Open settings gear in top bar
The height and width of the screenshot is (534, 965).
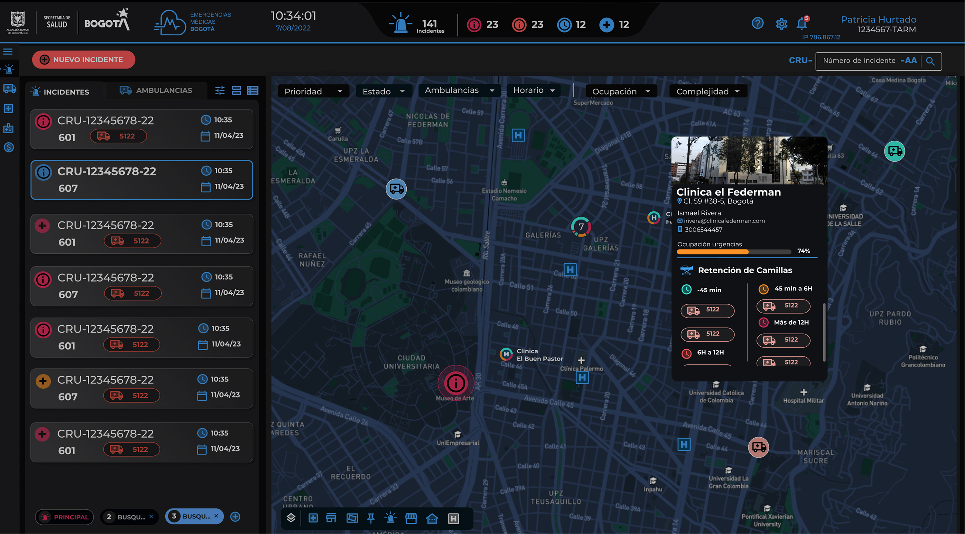click(x=782, y=24)
